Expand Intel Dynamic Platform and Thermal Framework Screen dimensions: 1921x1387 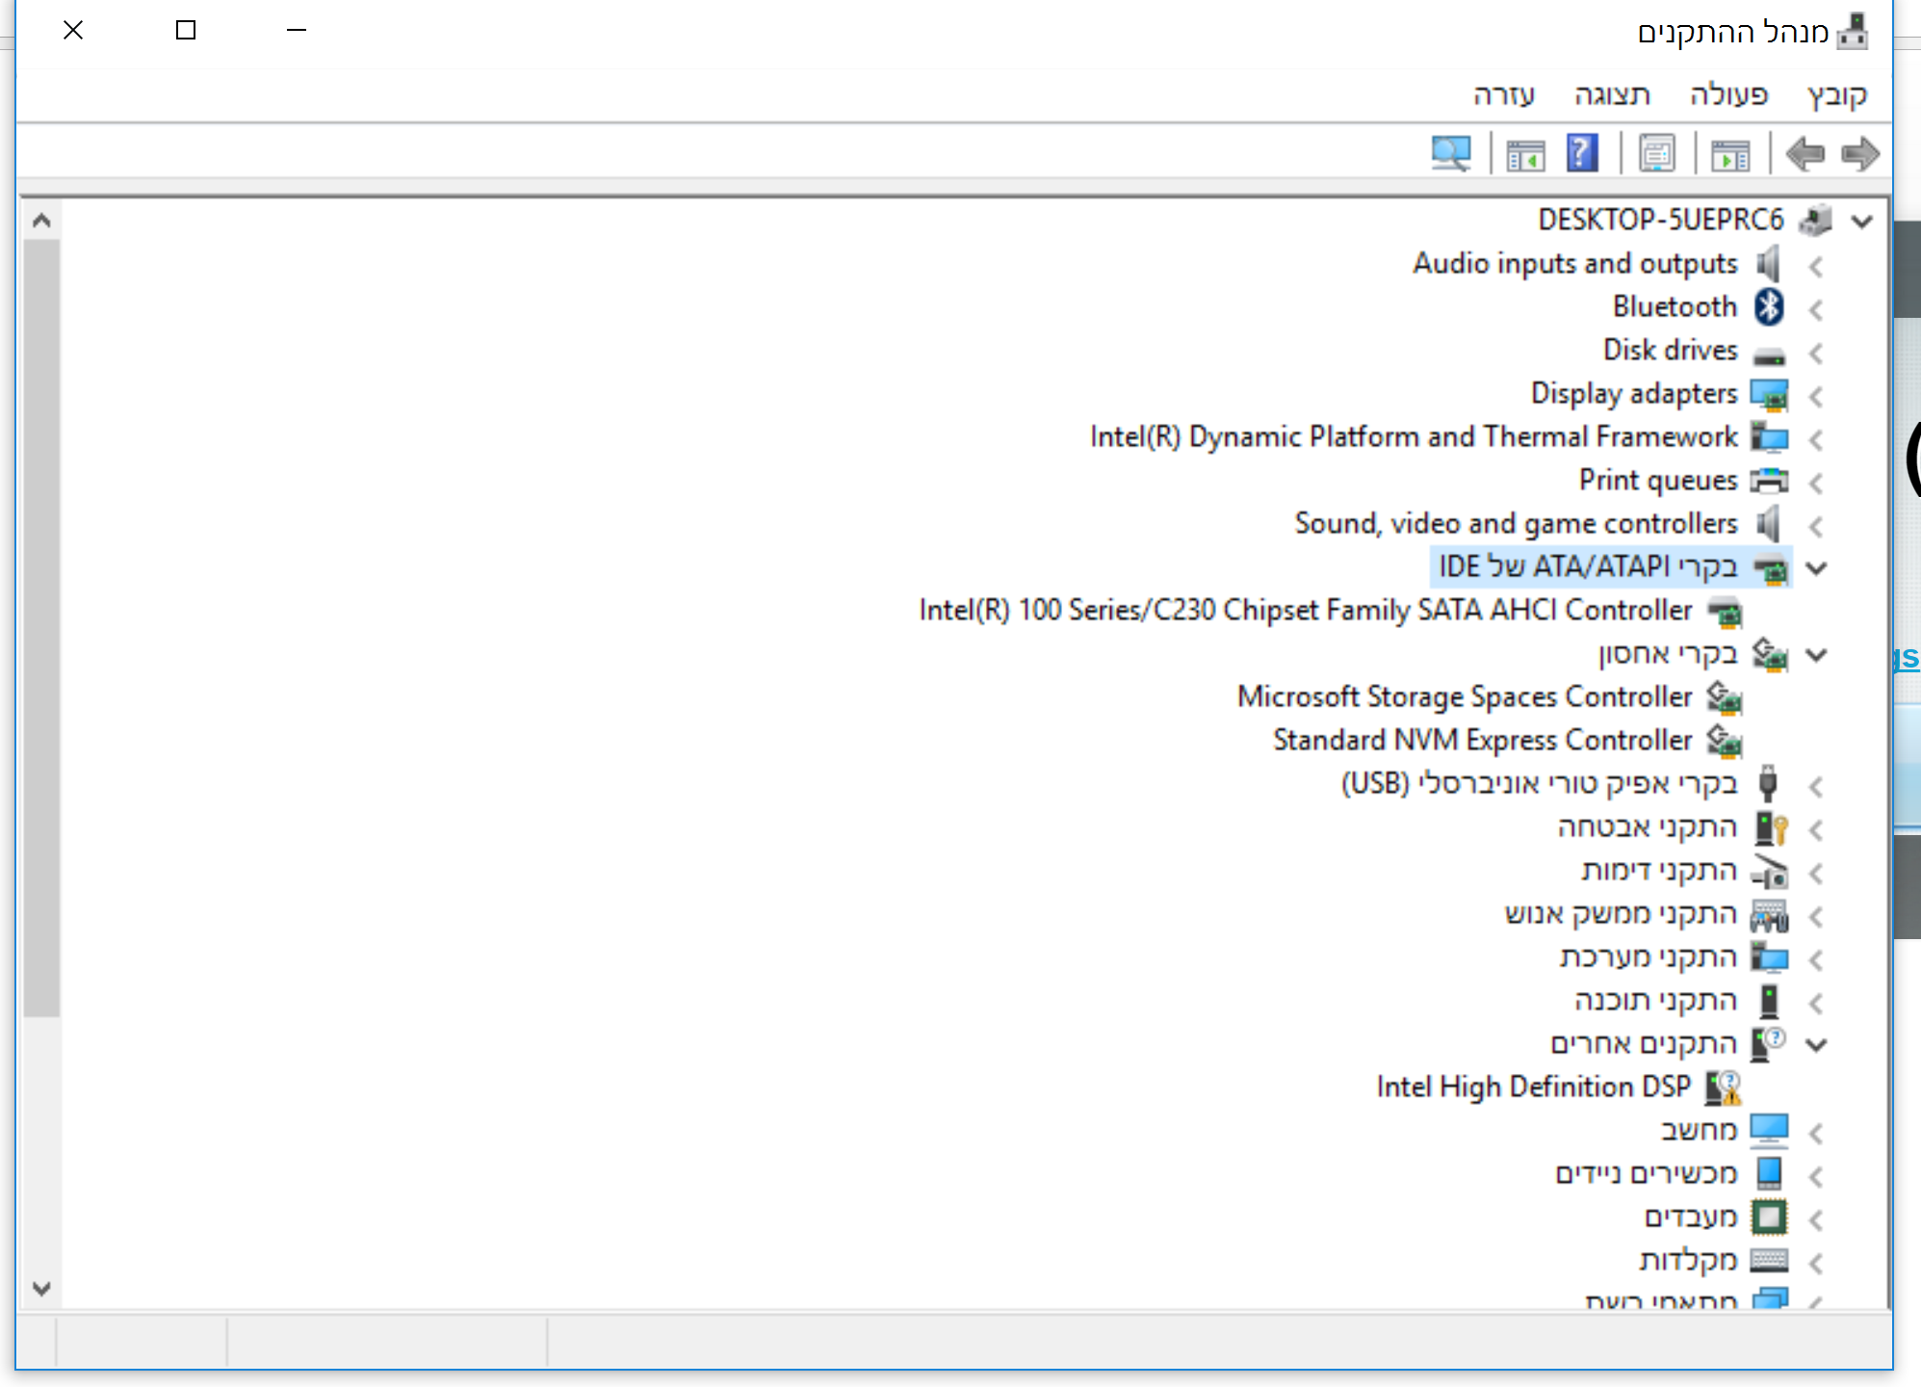[x=1816, y=439]
